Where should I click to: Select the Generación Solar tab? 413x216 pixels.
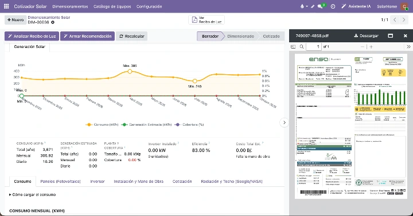click(x=29, y=47)
